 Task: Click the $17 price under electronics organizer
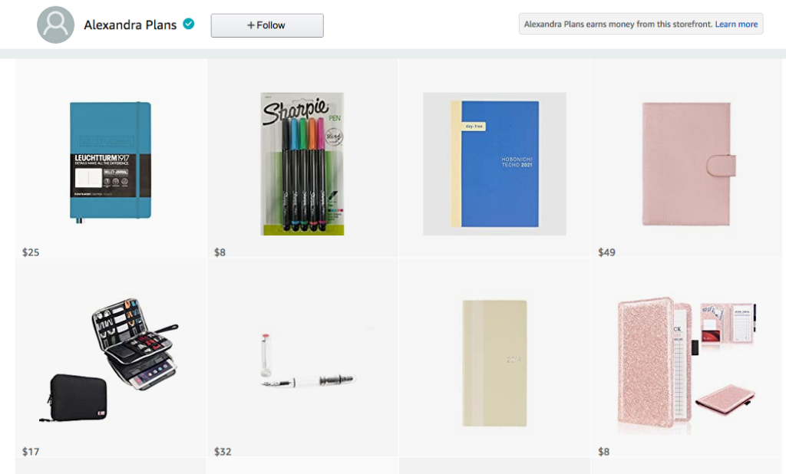pos(31,452)
